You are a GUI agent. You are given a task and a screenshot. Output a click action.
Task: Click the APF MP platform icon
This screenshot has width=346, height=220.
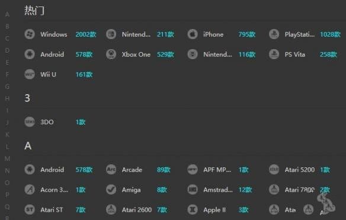tap(193, 170)
